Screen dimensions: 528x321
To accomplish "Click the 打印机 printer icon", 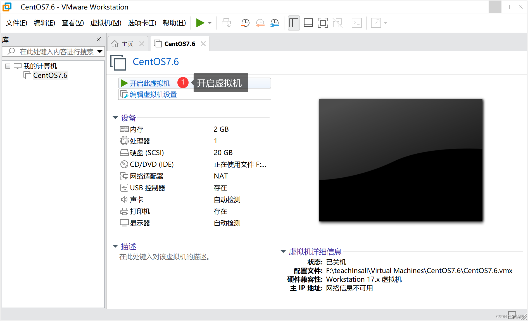I will (x=124, y=211).
